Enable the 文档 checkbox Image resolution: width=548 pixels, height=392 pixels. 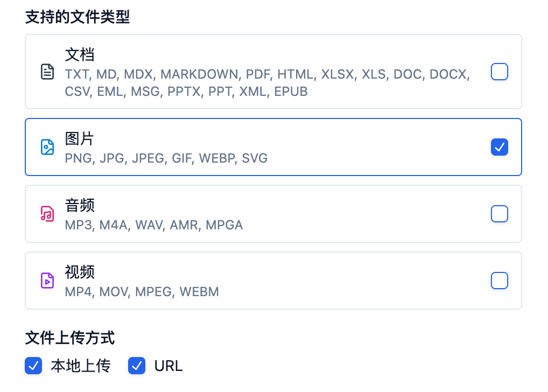(500, 71)
